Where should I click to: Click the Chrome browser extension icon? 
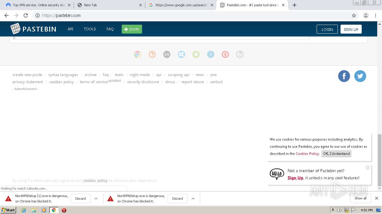pos(138,54)
